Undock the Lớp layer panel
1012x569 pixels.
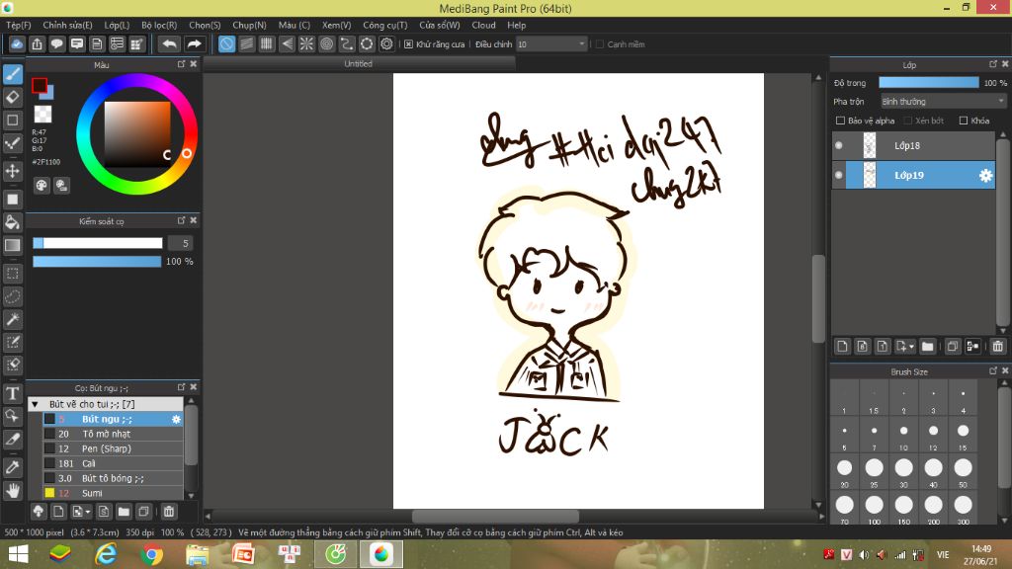(x=992, y=64)
